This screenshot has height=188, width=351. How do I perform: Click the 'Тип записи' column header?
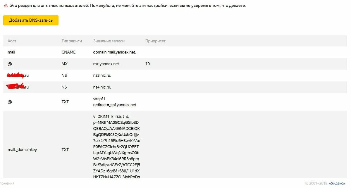click(72, 41)
